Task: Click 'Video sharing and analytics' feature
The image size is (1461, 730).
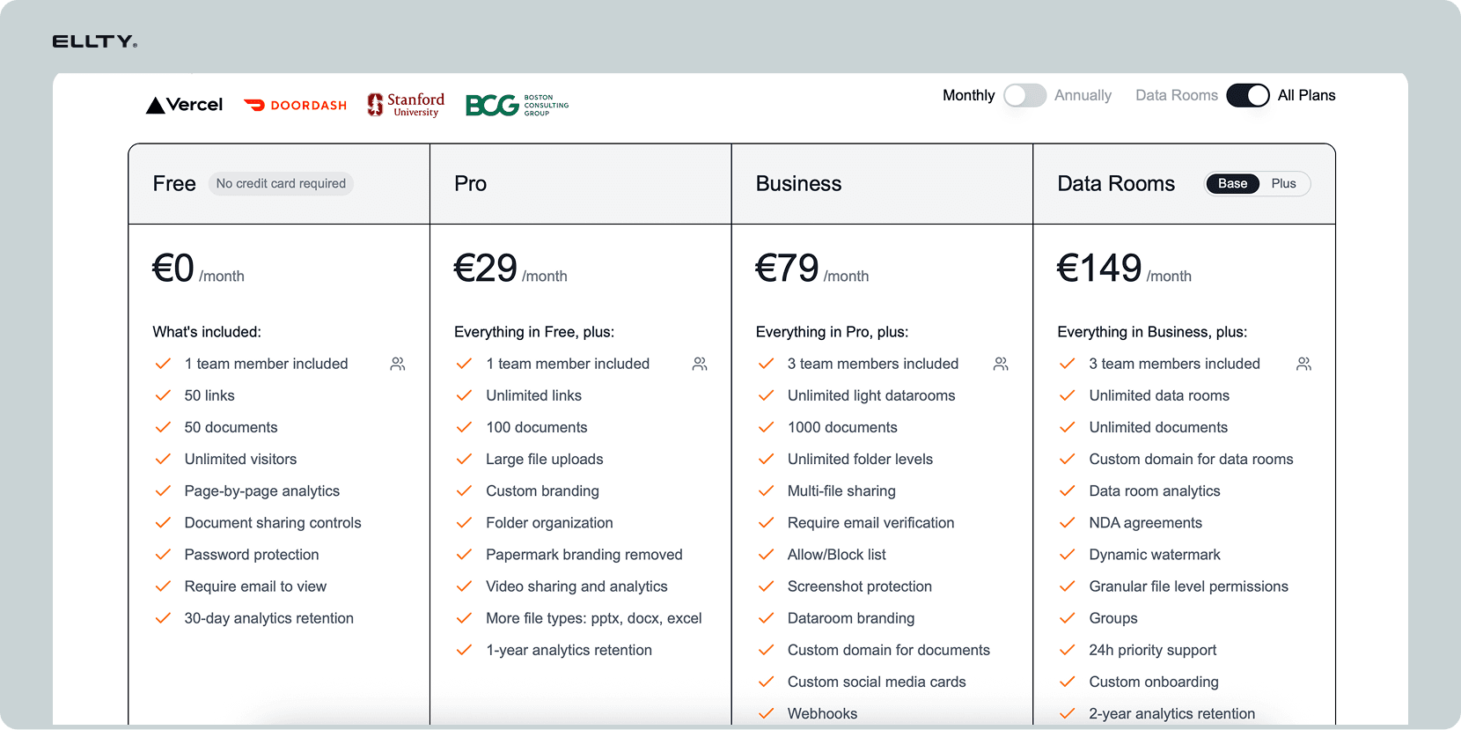Action: tap(576, 586)
